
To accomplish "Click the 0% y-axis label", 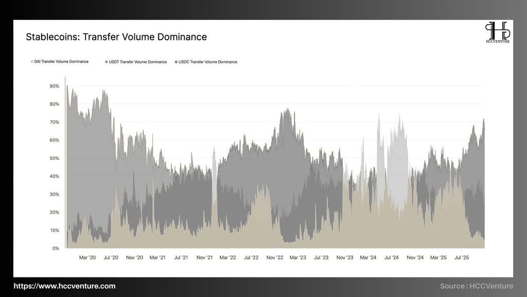I will pos(56,249).
